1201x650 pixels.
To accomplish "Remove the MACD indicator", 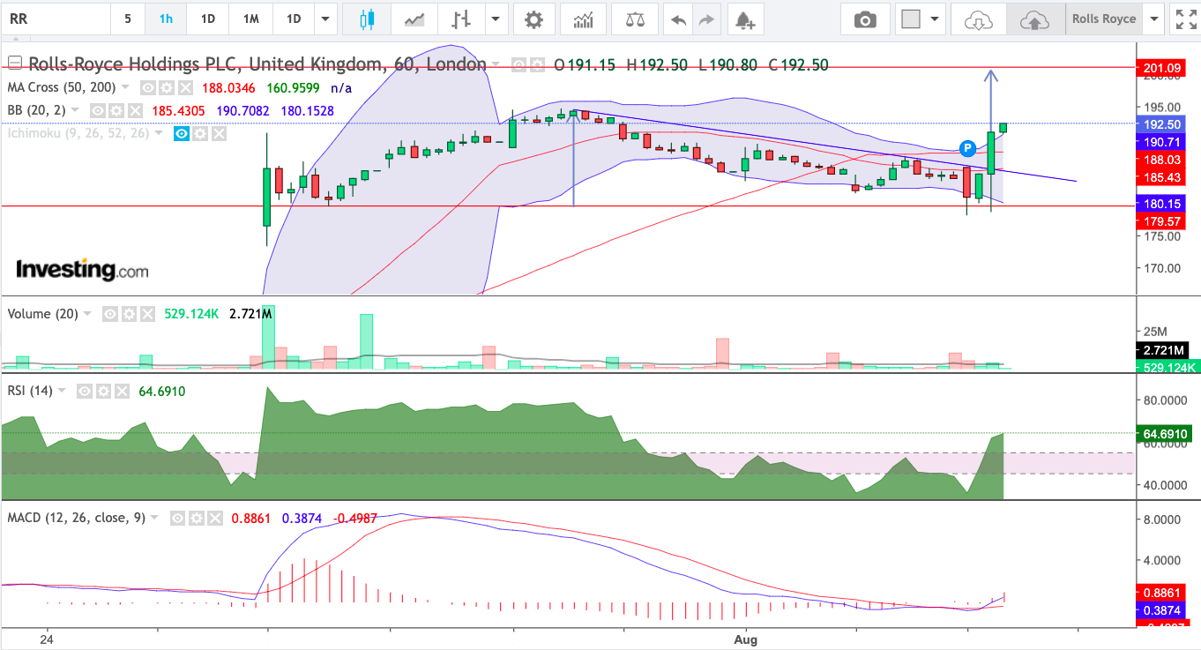I will [x=216, y=519].
